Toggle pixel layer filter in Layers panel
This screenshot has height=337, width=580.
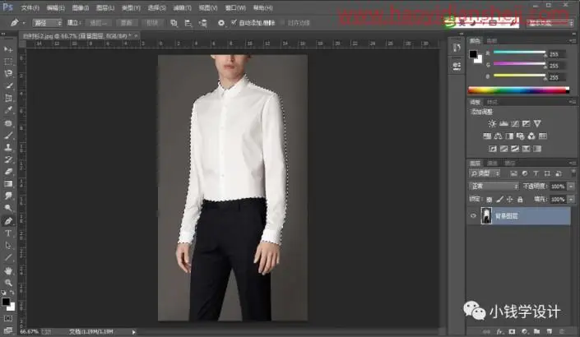513,173
